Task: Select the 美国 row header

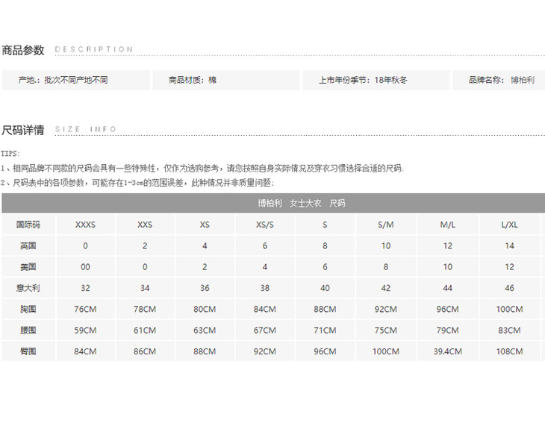Action: [x=28, y=266]
